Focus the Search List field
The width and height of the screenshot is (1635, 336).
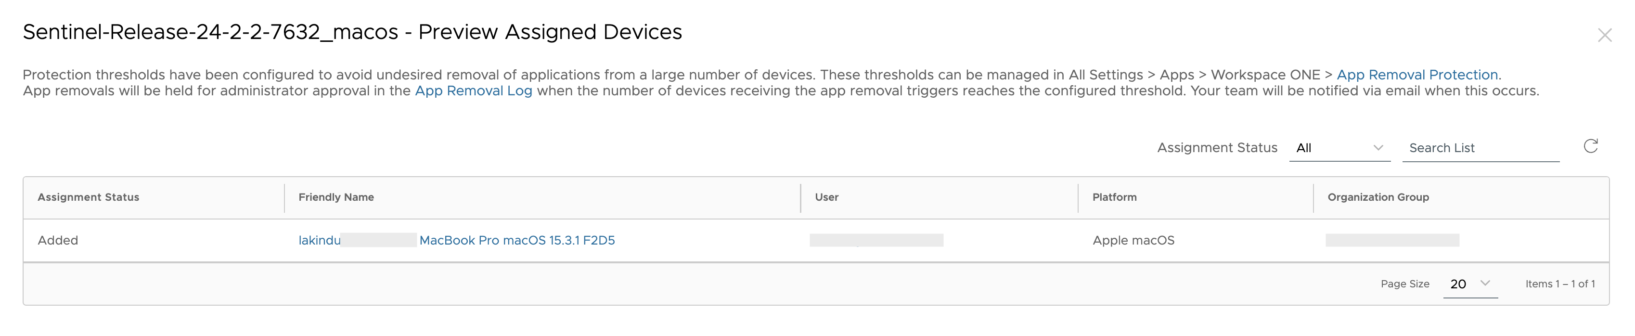point(1481,148)
